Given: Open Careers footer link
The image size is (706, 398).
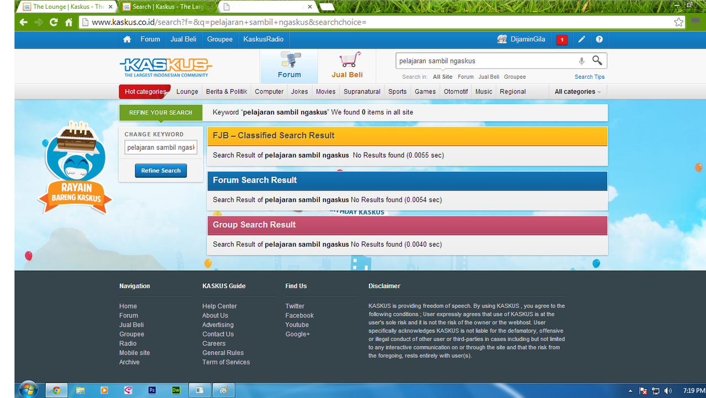Looking at the screenshot, I should (214, 344).
